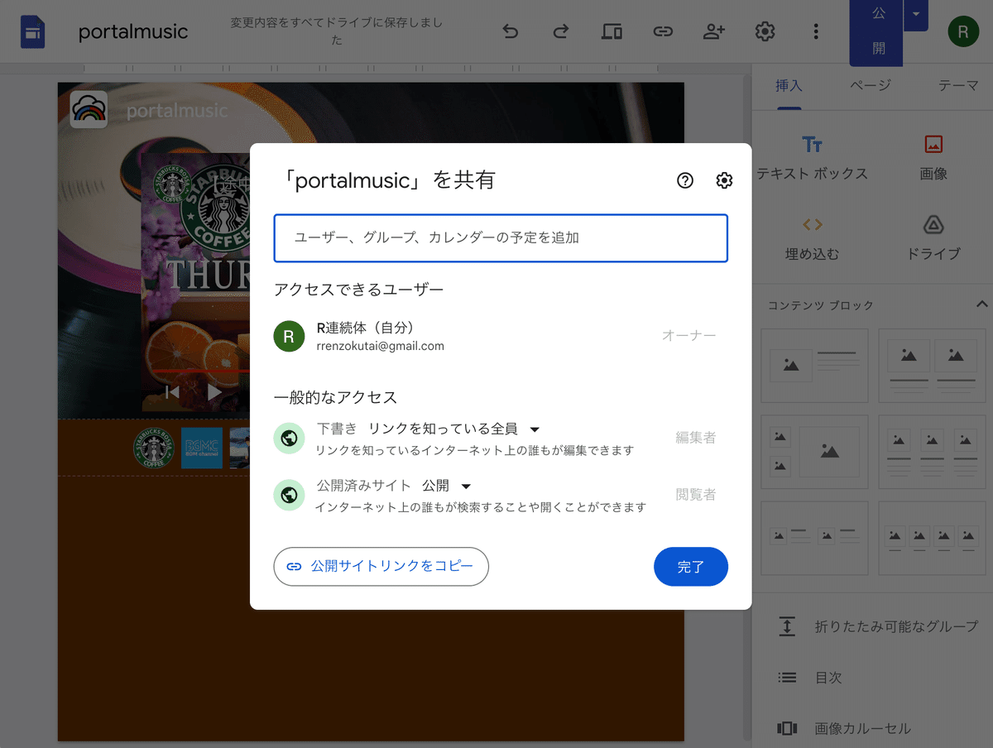Screen dimensions: 993x748
Task: Select the three-column image block layout
Action: click(933, 452)
